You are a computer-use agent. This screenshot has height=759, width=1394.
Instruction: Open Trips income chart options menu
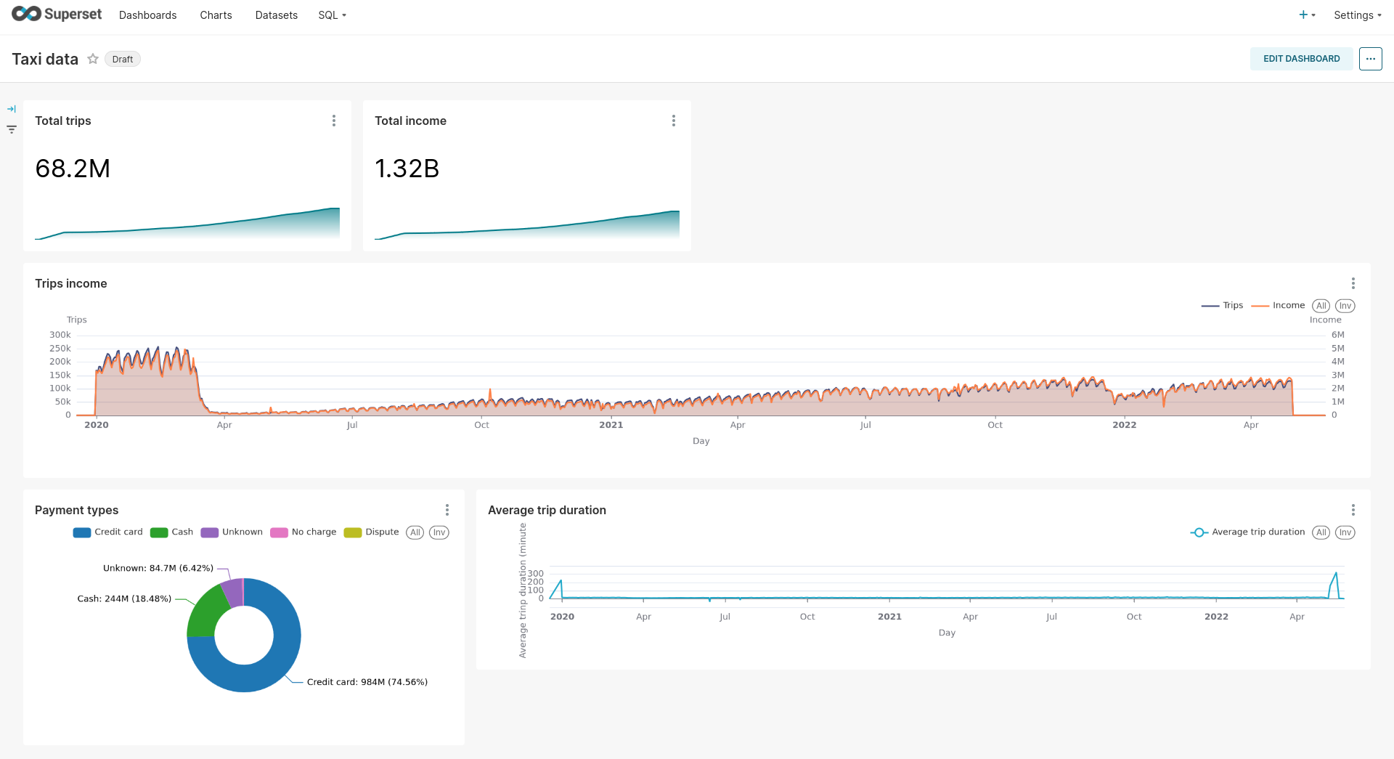point(1353,283)
